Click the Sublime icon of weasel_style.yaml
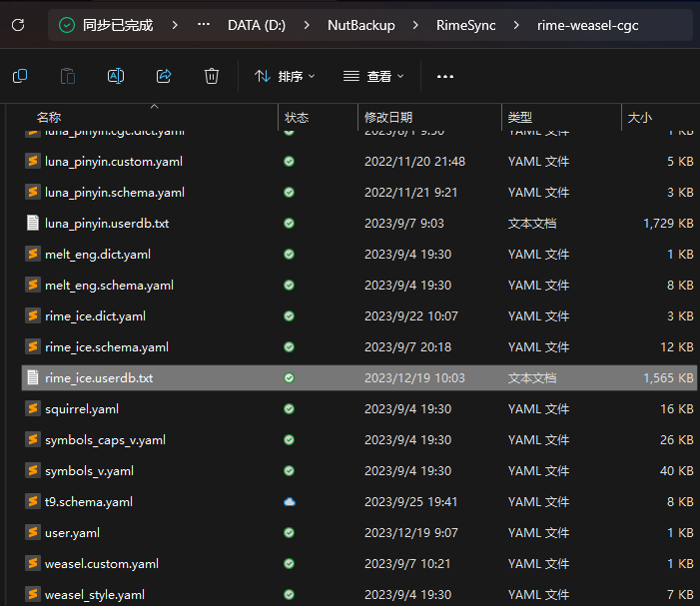The width and height of the screenshot is (700, 606). [x=33, y=594]
